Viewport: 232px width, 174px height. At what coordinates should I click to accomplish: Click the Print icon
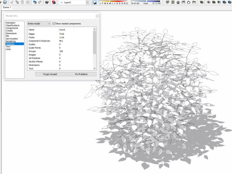click(47, 2)
